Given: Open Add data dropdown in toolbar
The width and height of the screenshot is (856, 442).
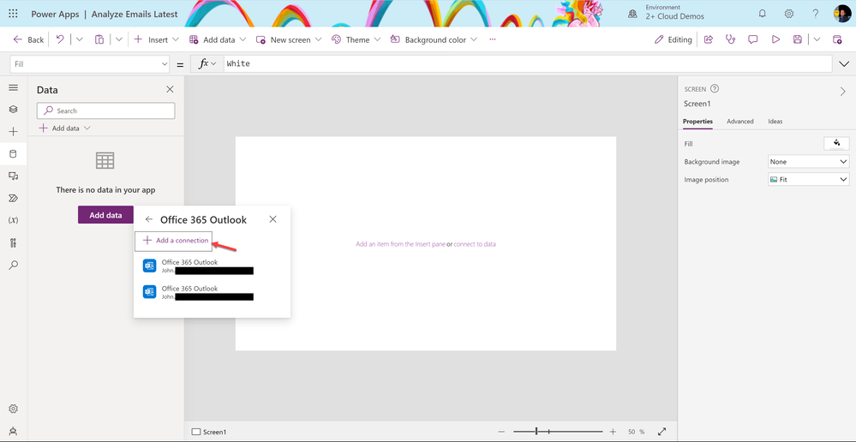Looking at the screenshot, I should 218,39.
